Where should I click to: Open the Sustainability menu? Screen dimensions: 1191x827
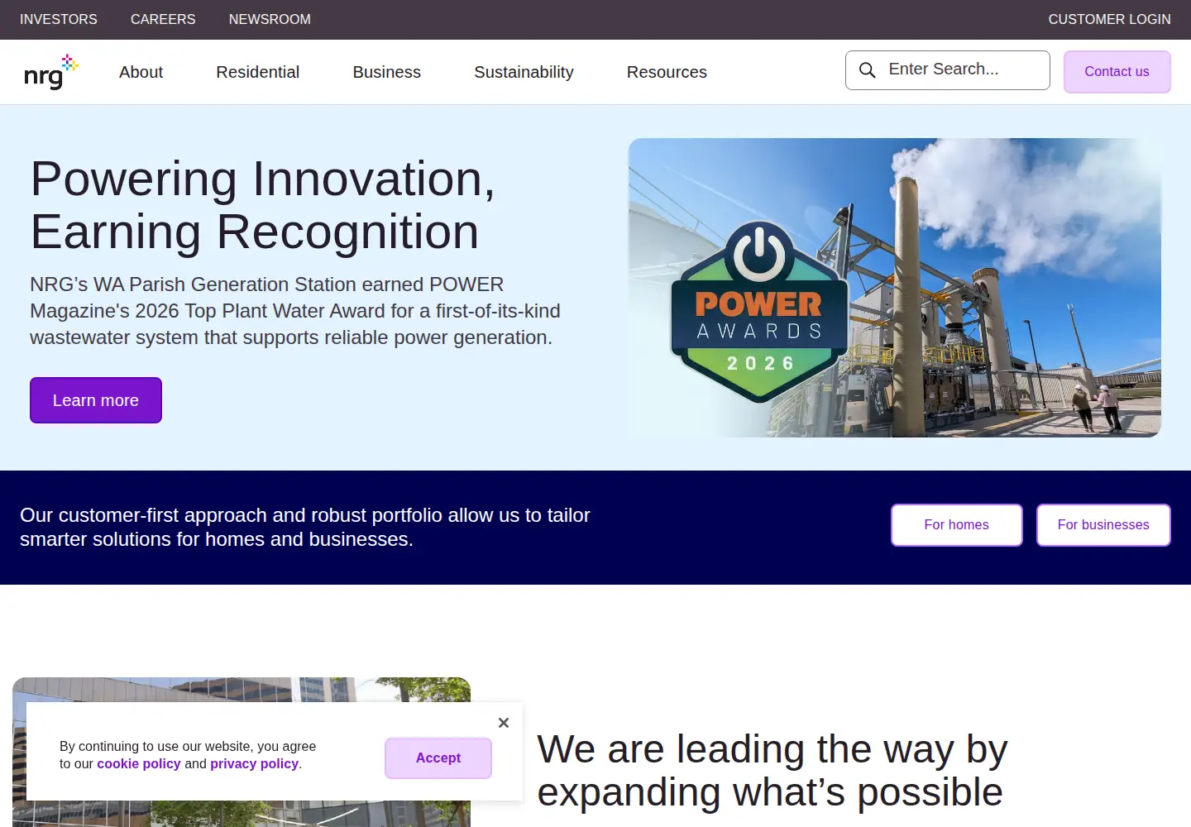point(524,72)
